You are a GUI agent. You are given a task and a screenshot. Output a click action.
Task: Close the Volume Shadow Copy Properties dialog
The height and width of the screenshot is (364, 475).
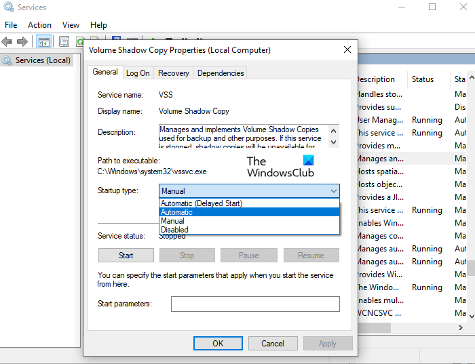tap(347, 49)
